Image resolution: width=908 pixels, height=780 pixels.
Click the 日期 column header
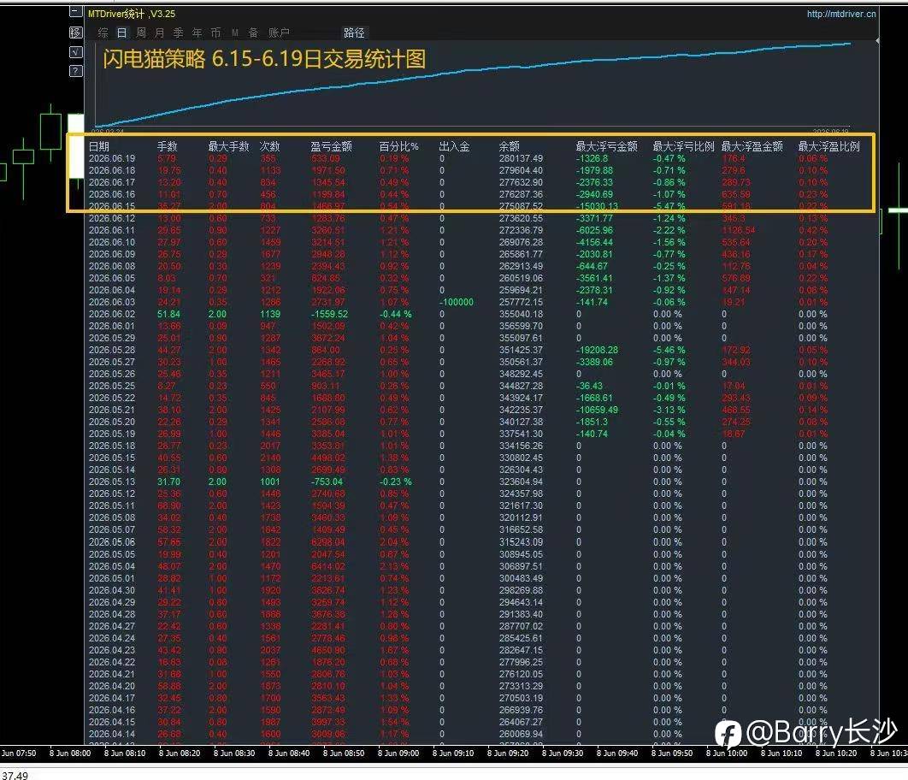click(x=98, y=146)
